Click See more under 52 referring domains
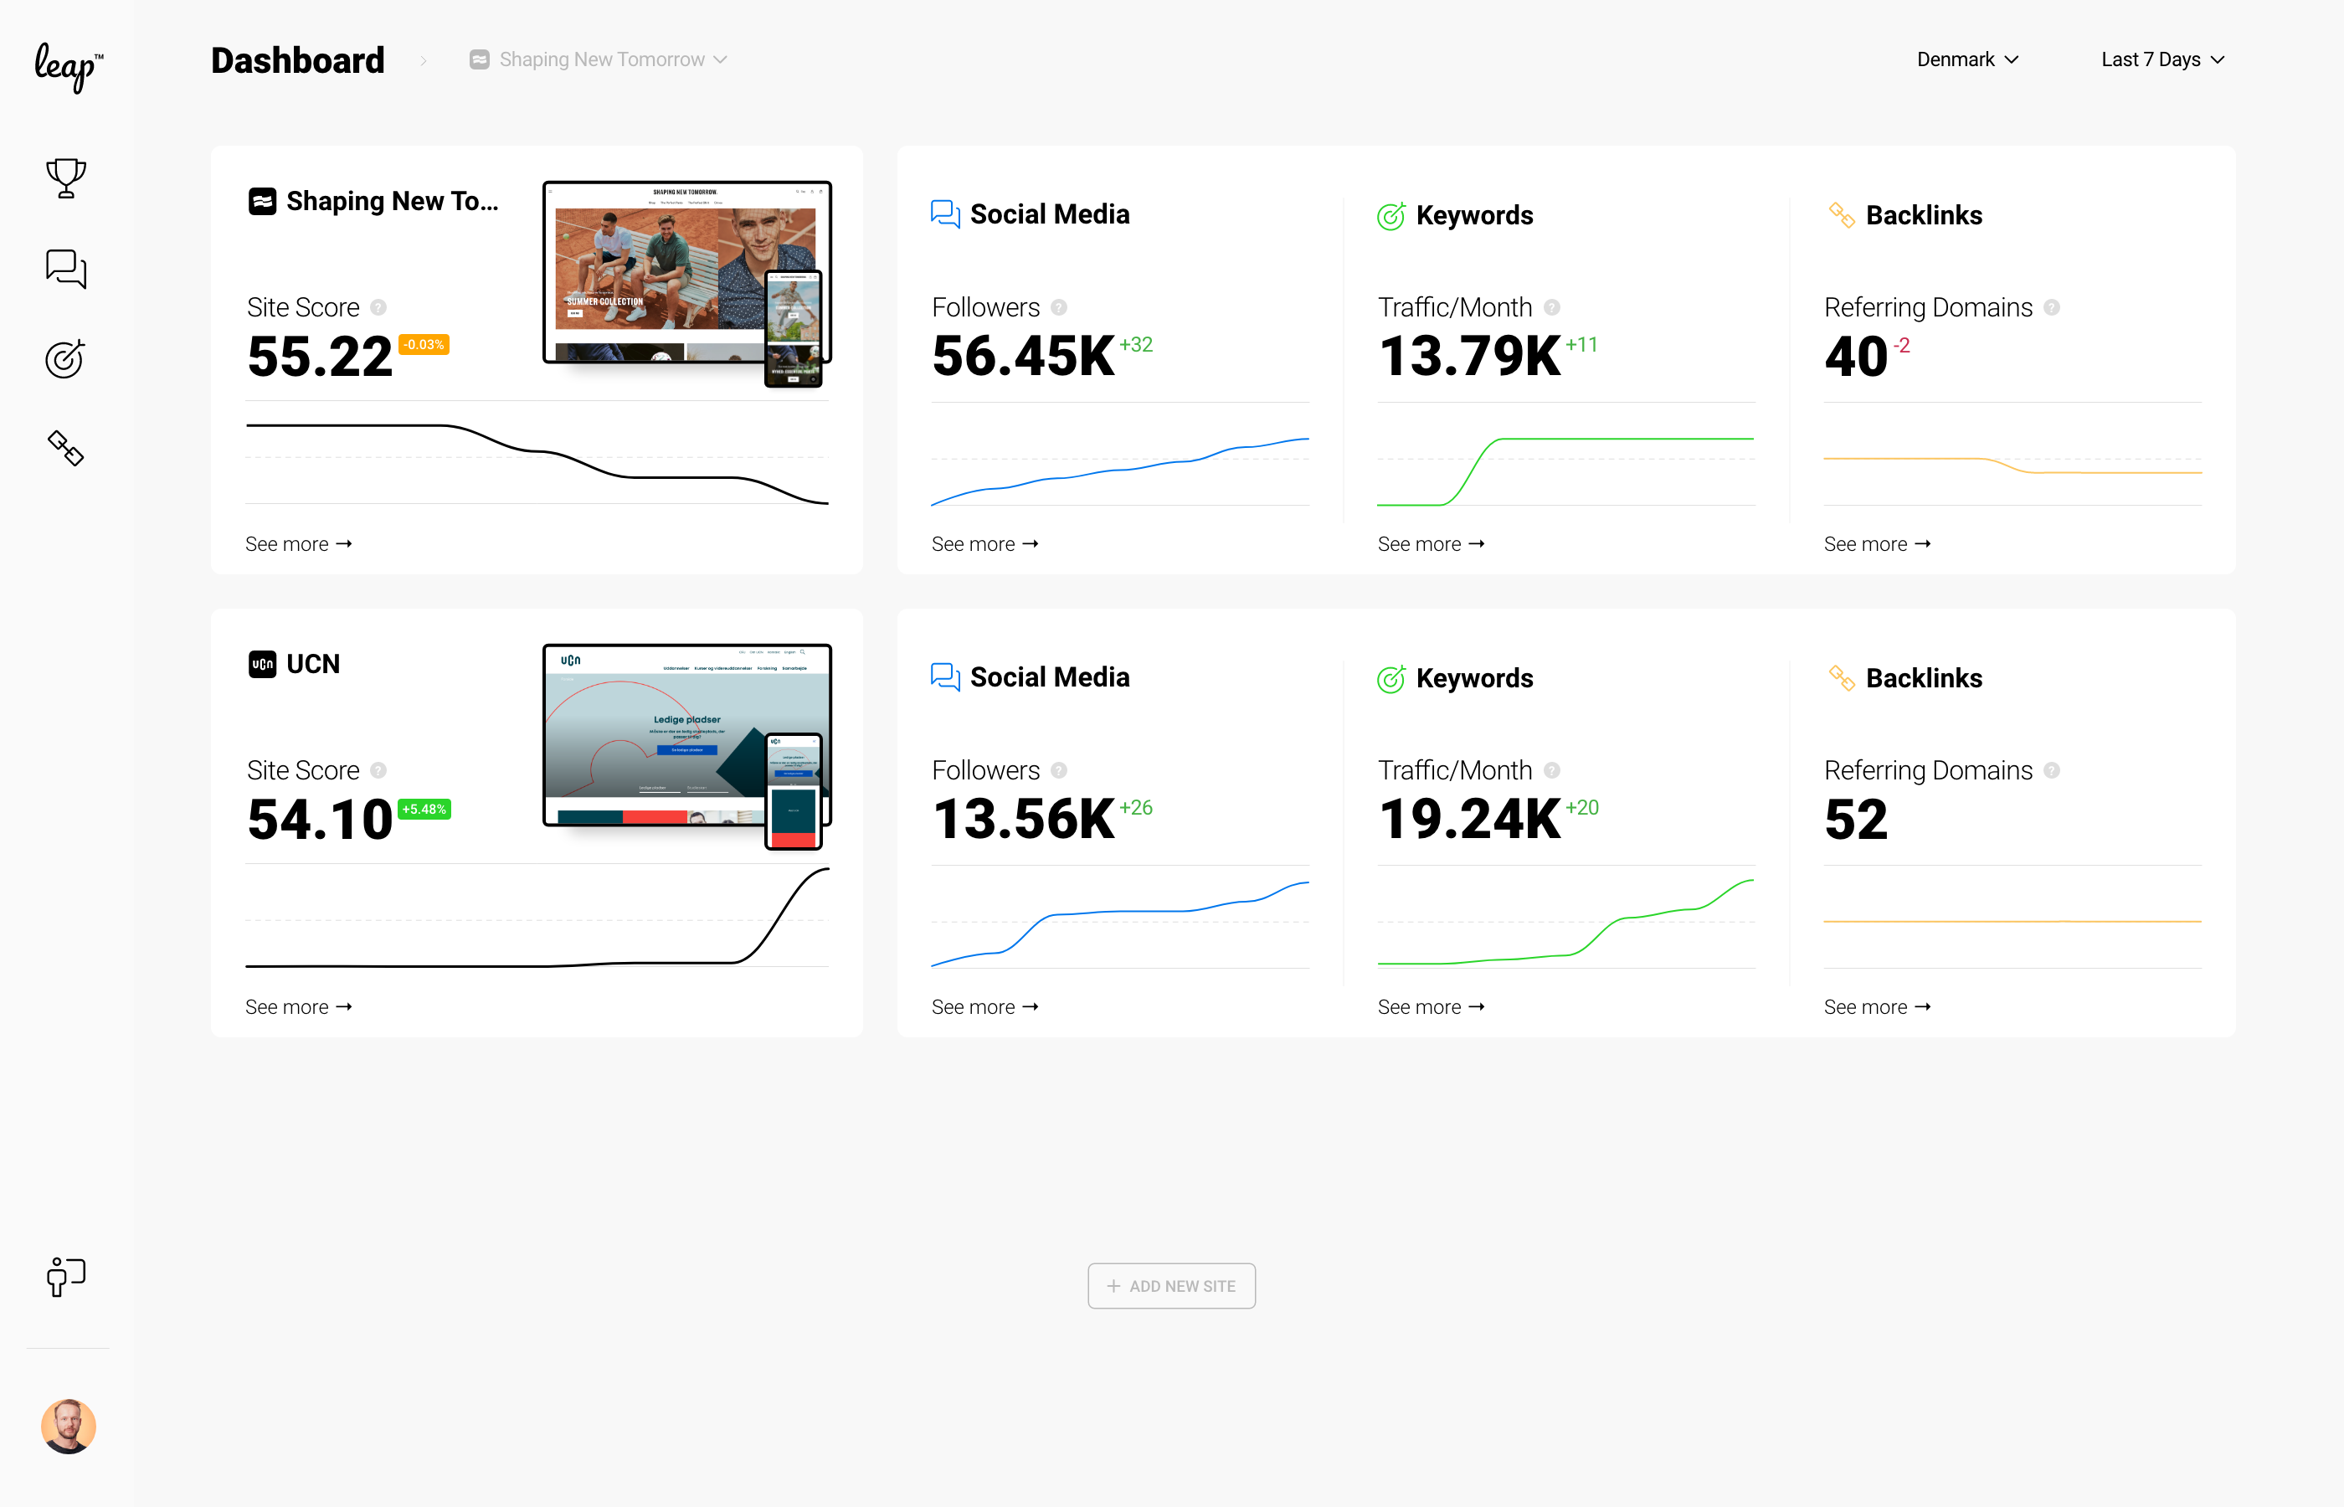Viewport: 2344px width, 1507px height. pyautogui.click(x=1876, y=1007)
